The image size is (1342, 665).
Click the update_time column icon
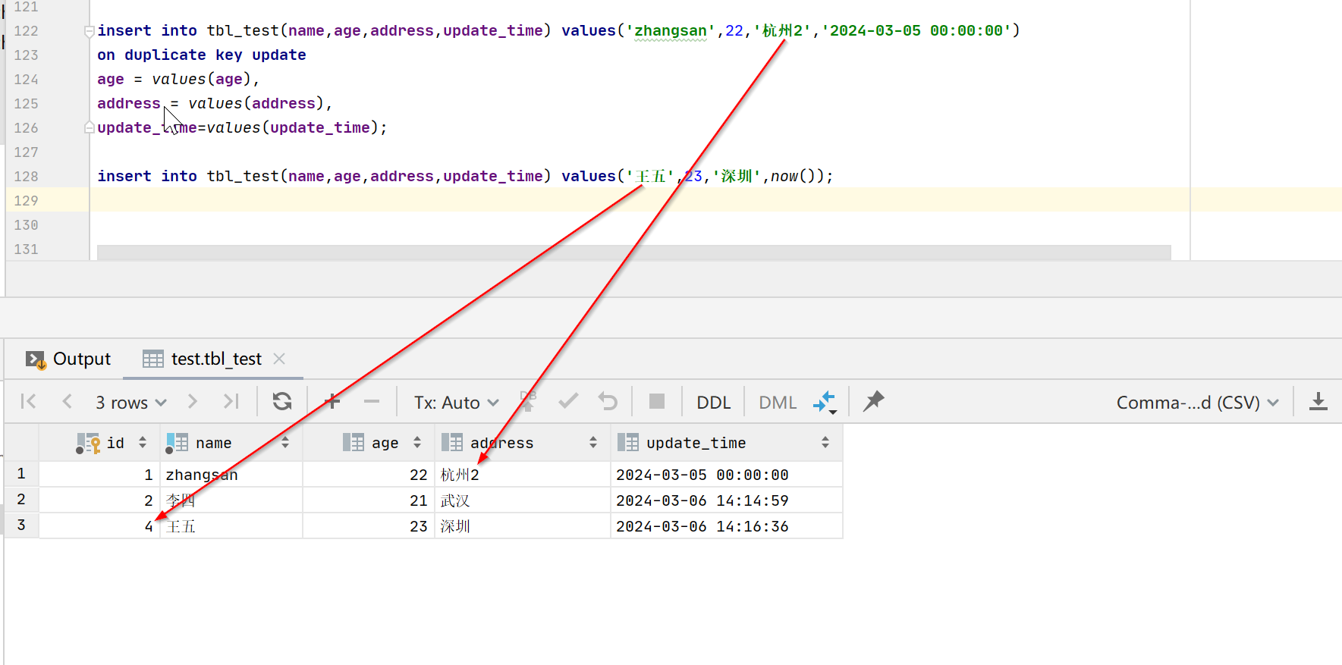pyautogui.click(x=628, y=443)
